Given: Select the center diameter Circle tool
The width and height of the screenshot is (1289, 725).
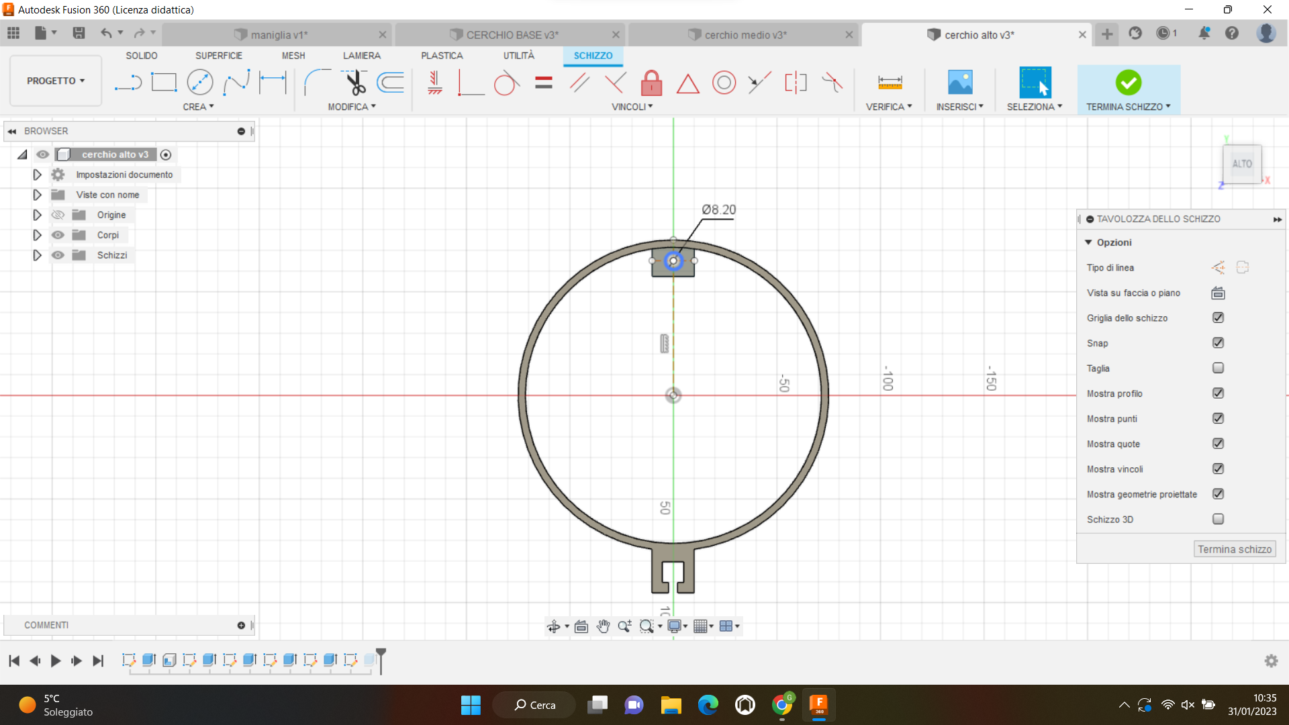Looking at the screenshot, I should click(x=199, y=83).
